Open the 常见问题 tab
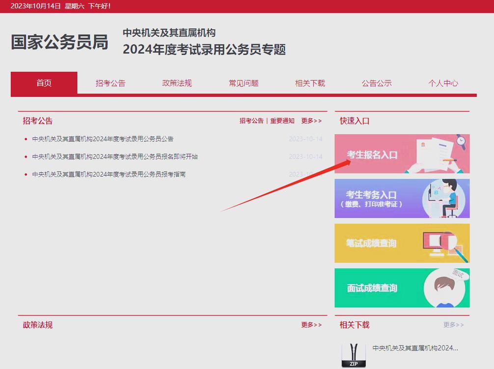 [243, 83]
